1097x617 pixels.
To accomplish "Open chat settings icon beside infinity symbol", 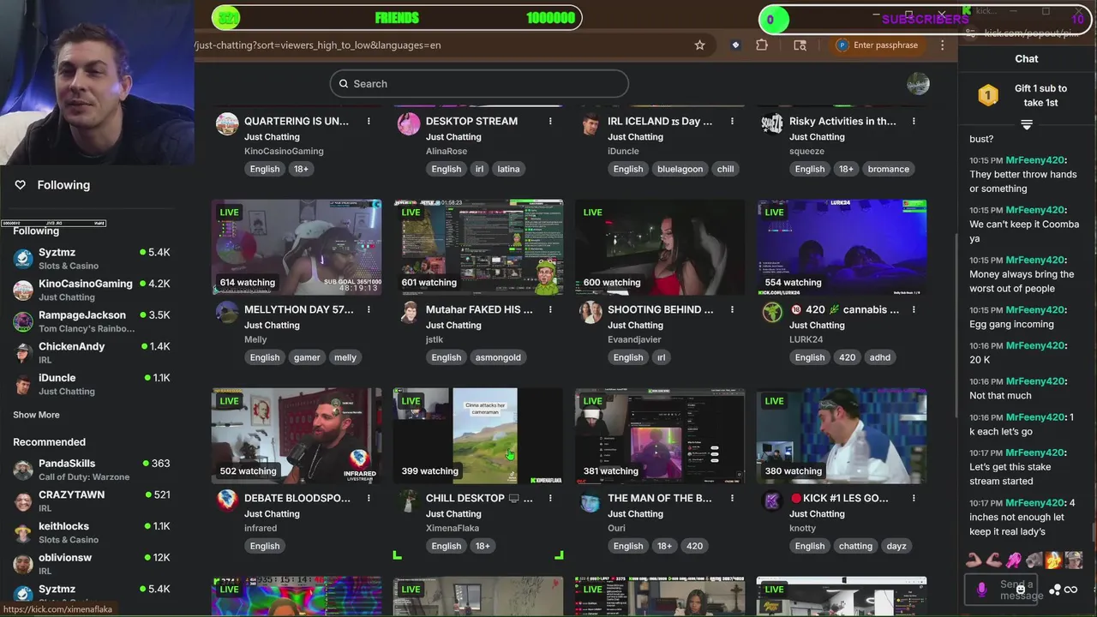I will (1055, 590).
